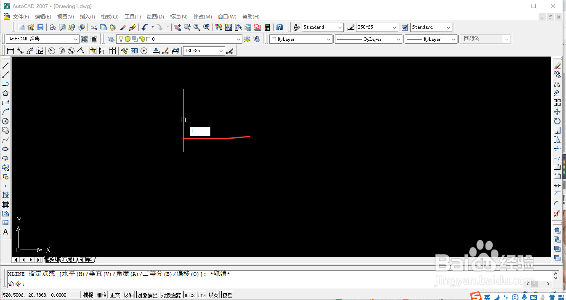This screenshot has width=566, height=300.
Task: Select the Rotate modify tool
Action: (557, 121)
